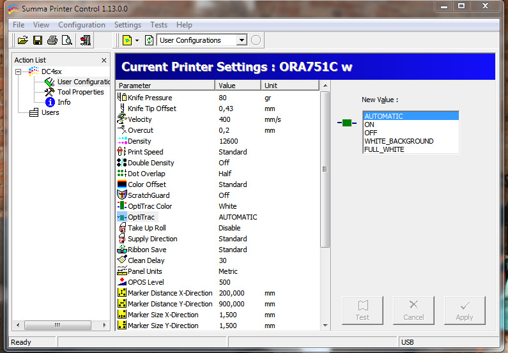Click the Parameter column header
This screenshot has width=508, height=353.
coord(165,86)
